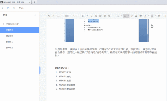
Task: Expand the 已经发过的文 folder
Action: point(4,24)
